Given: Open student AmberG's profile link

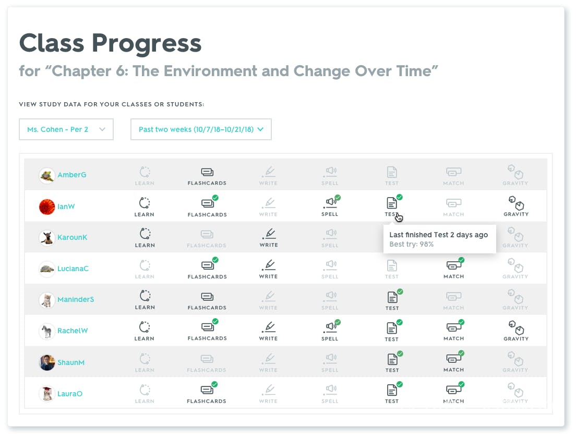Looking at the screenshot, I should coord(72,175).
